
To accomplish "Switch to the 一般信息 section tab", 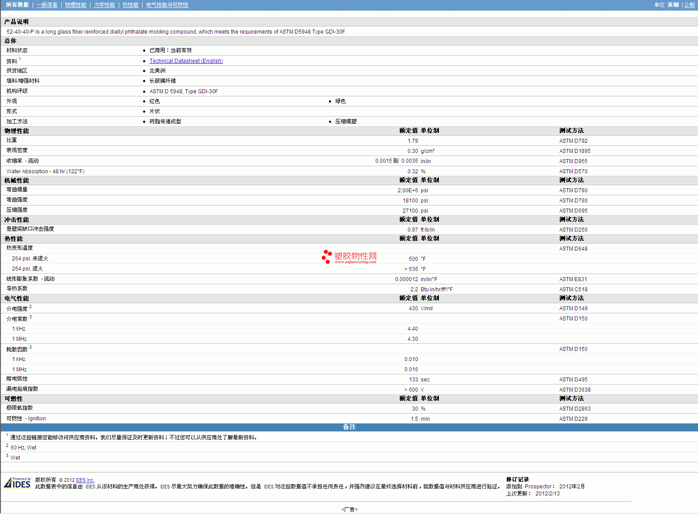I will point(47,5).
